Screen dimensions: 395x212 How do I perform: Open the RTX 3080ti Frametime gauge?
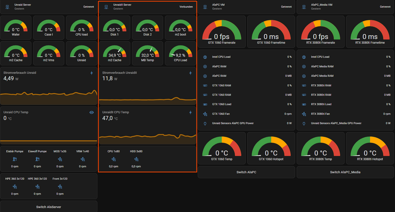(x=370, y=32)
